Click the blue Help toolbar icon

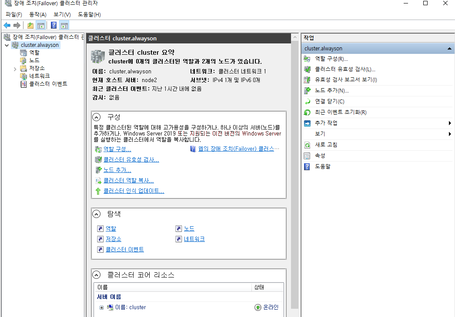click(x=54, y=25)
